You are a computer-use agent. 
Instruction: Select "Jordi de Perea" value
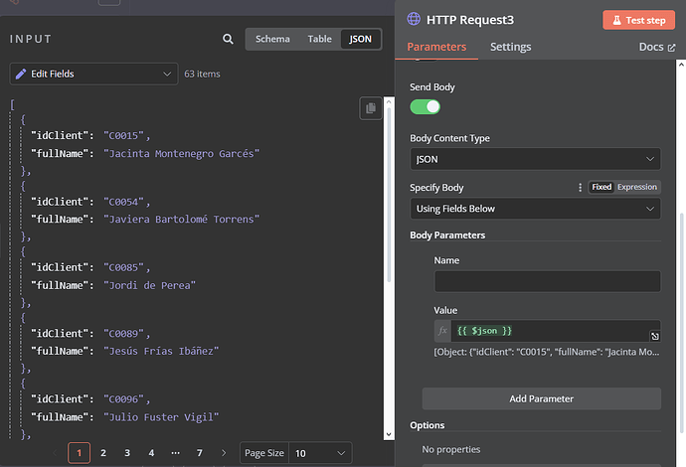[149, 285]
